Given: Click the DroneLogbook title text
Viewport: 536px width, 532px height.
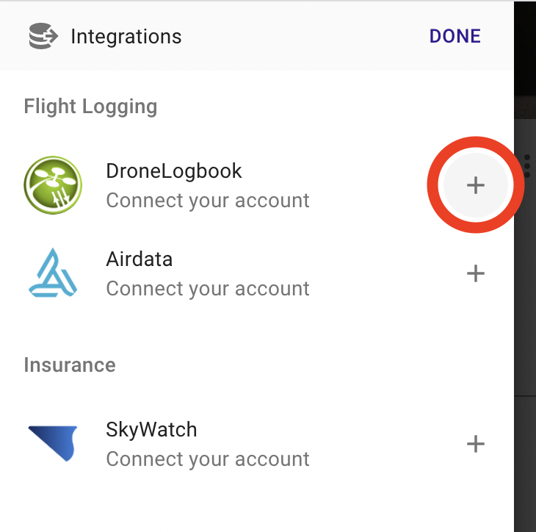Looking at the screenshot, I should (x=174, y=170).
